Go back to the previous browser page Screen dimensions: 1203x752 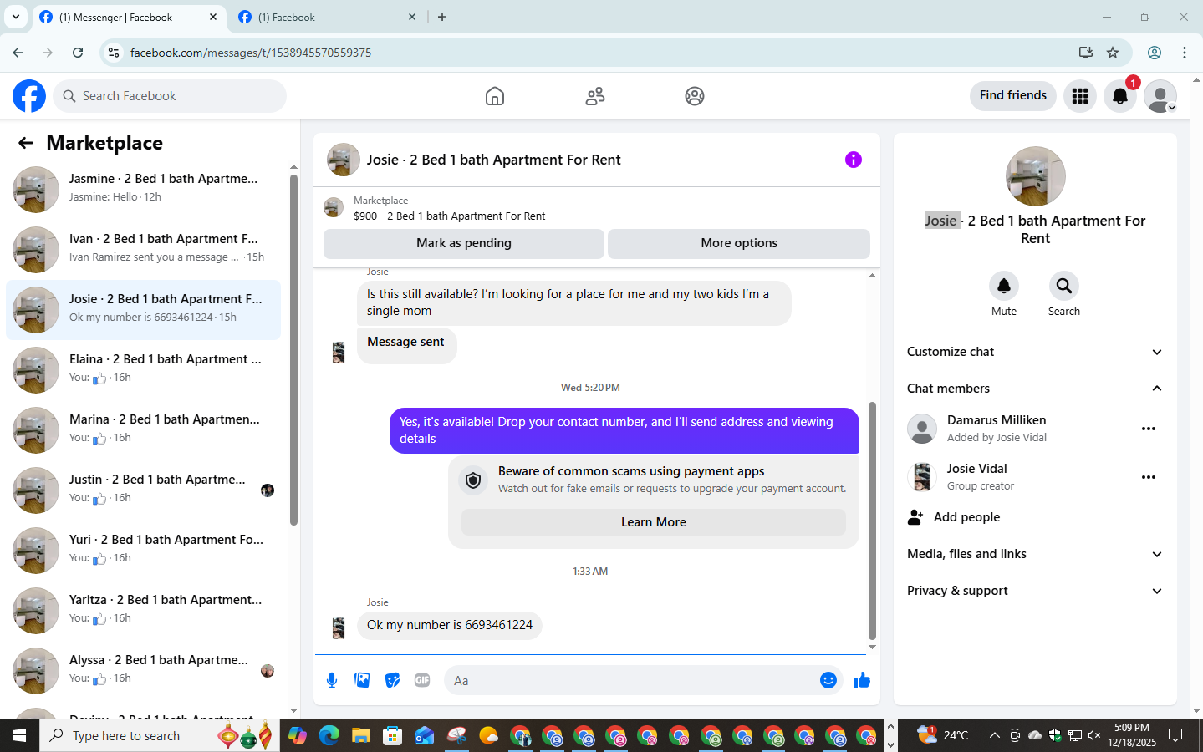(x=18, y=53)
